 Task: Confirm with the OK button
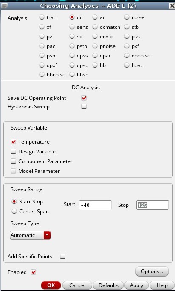[x=51, y=285]
